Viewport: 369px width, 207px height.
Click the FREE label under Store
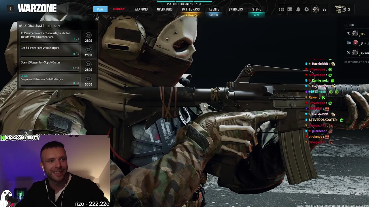257,15
